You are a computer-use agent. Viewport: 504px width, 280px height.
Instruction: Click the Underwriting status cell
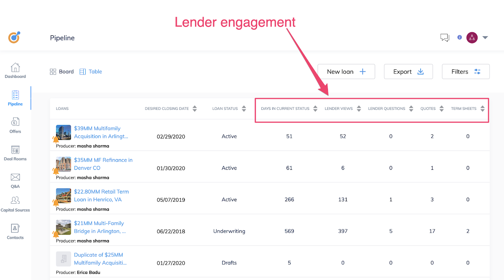229,231
